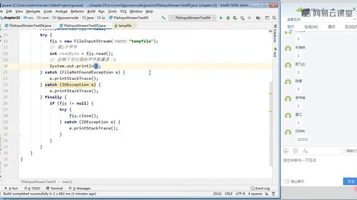
Task: Start debugging with the green bug icon
Action: coord(228,18)
